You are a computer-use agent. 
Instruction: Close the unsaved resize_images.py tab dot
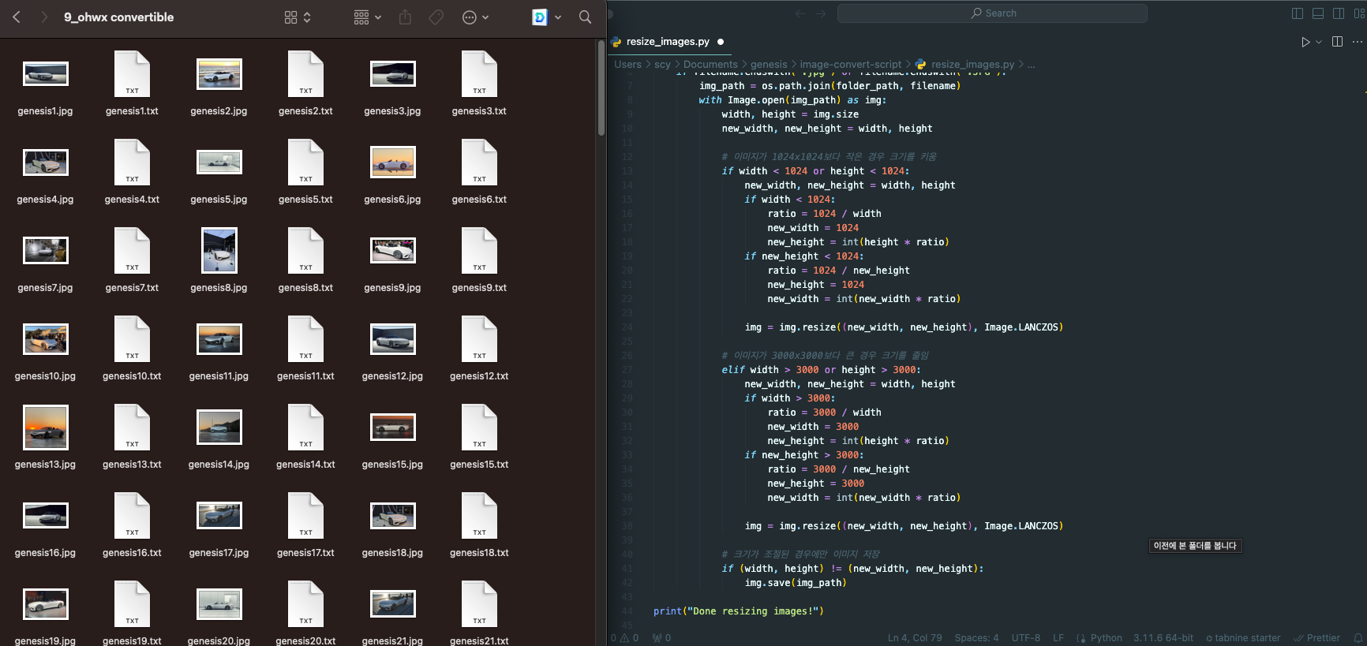point(721,42)
